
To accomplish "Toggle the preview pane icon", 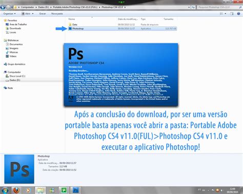I will pyautogui.click(x=232, y=14).
